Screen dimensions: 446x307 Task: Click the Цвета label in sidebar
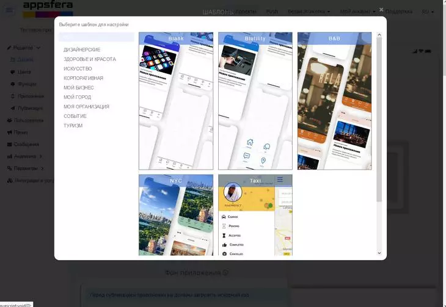point(24,72)
